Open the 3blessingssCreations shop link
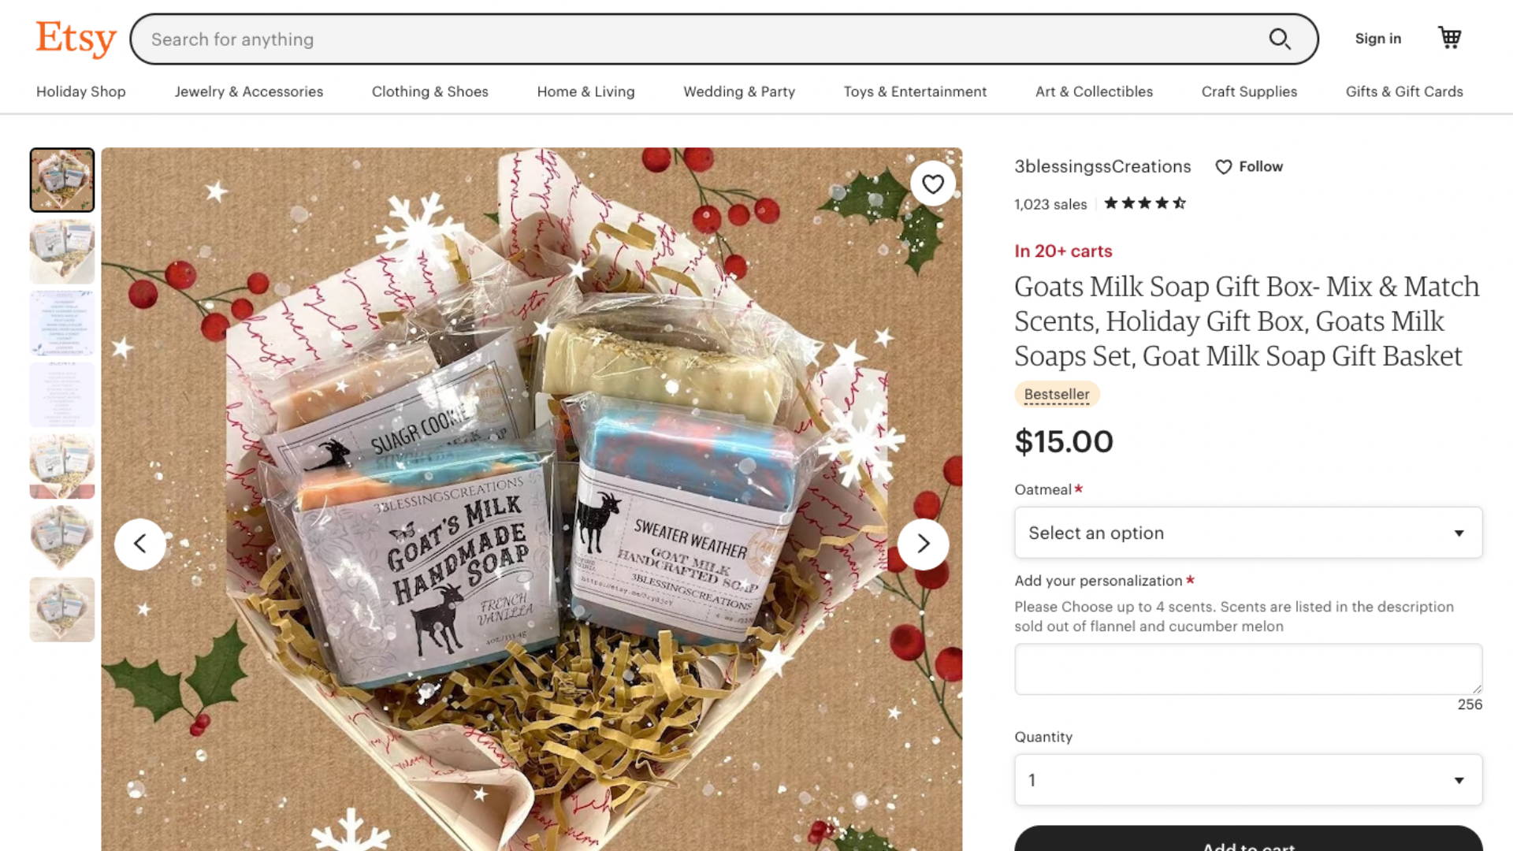Screen dimensions: 1513x851 [1102, 166]
